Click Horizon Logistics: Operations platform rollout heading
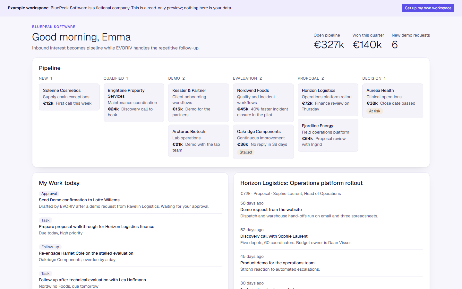The width and height of the screenshot is (462, 289). pyautogui.click(x=302, y=183)
